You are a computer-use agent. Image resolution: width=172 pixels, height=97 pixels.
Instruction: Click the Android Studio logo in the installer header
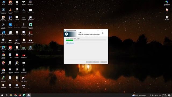click(66, 34)
